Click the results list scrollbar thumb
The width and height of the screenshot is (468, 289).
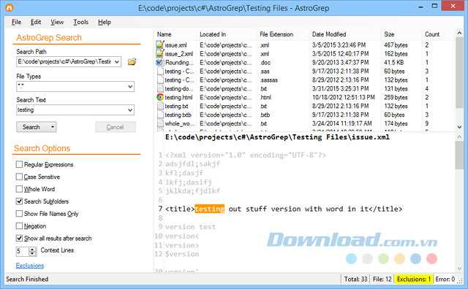point(459,73)
